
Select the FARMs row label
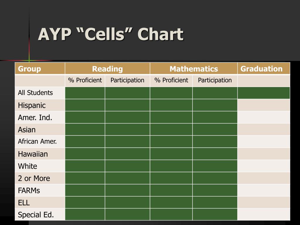pyautogui.click(x=29, y=190)
